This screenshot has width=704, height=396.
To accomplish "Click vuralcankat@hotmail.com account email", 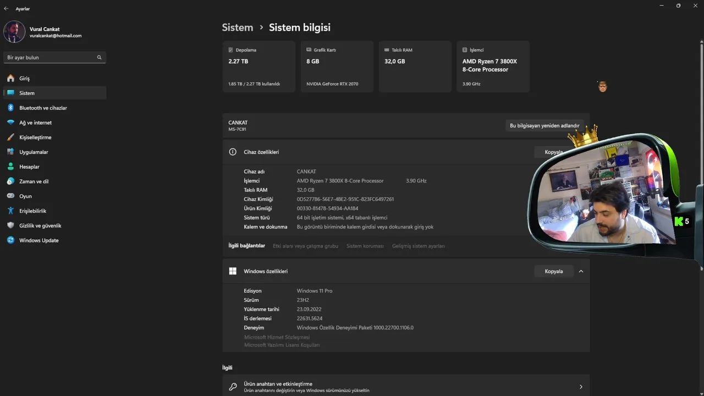I will coord(56,36).
